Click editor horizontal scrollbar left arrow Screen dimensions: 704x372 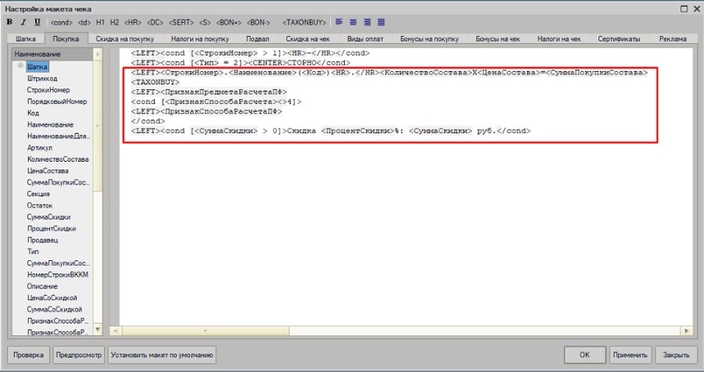(115, 331)
